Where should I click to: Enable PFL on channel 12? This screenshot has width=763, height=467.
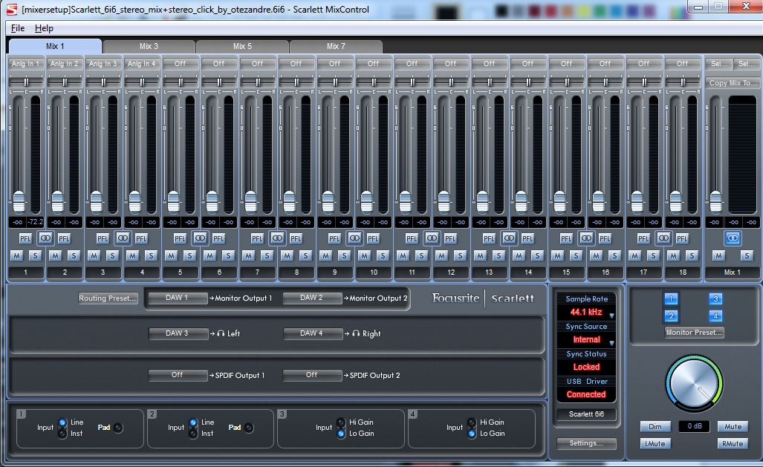(x=450, y=238)
